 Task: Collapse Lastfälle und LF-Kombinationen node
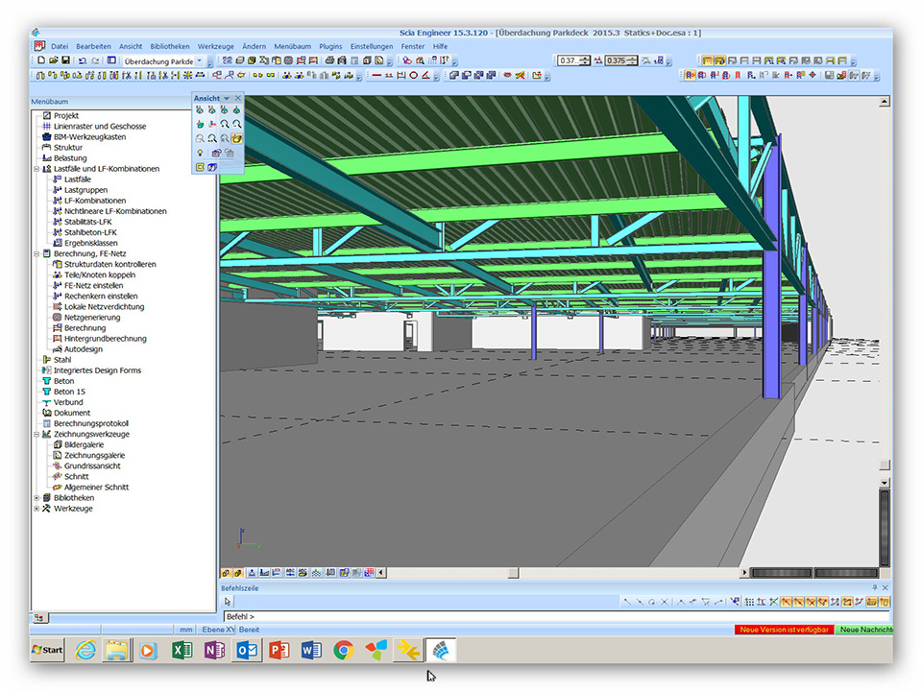(x=36, y=169)
